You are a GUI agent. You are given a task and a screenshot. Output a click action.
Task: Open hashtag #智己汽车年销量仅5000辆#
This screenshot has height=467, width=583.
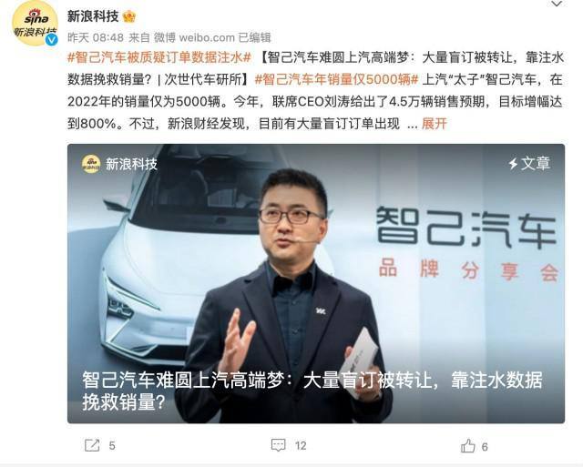[x=337, y=79]
